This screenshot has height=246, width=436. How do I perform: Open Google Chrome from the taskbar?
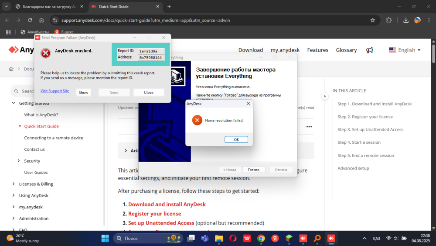click(x=261, y=239)
